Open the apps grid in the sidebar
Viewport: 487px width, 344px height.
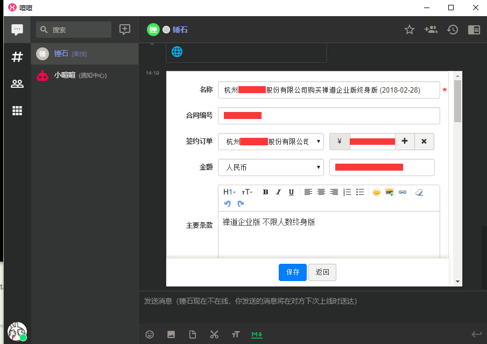click(x=17, y=110)
